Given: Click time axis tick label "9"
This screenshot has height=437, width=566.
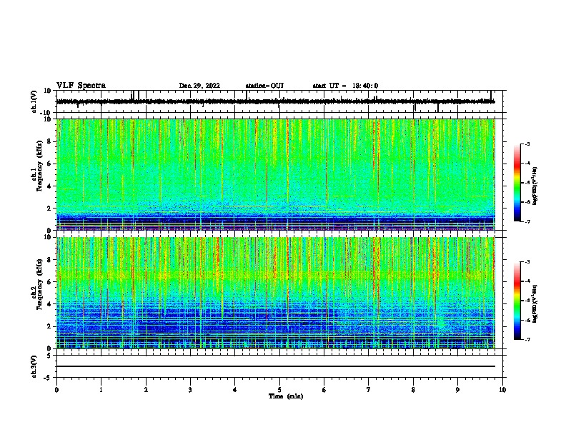Looking at the screenshot, I should [x=457, y=390].
